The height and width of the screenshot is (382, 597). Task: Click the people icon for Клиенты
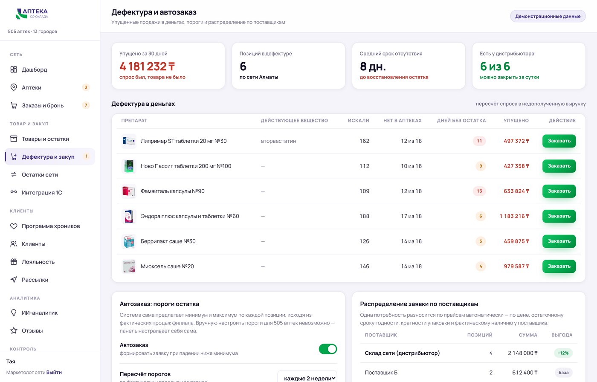[14, 244]
